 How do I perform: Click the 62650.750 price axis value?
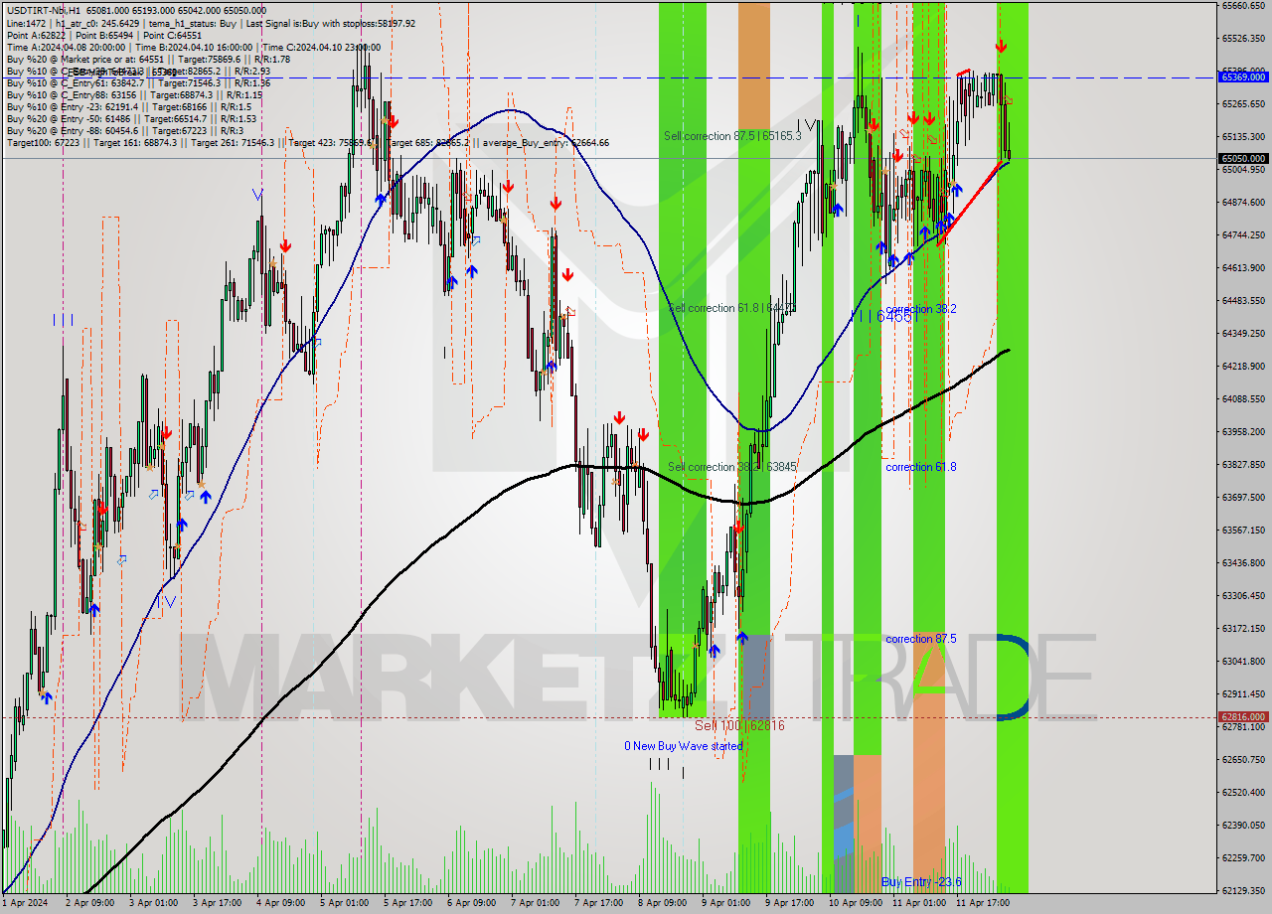click(1243, 759)
